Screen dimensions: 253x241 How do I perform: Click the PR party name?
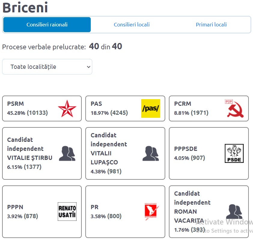point(95,207)
